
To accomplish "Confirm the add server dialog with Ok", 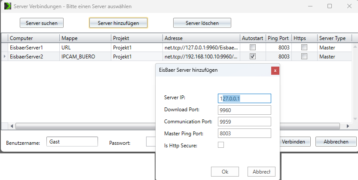I will click(x=225, y=171).
